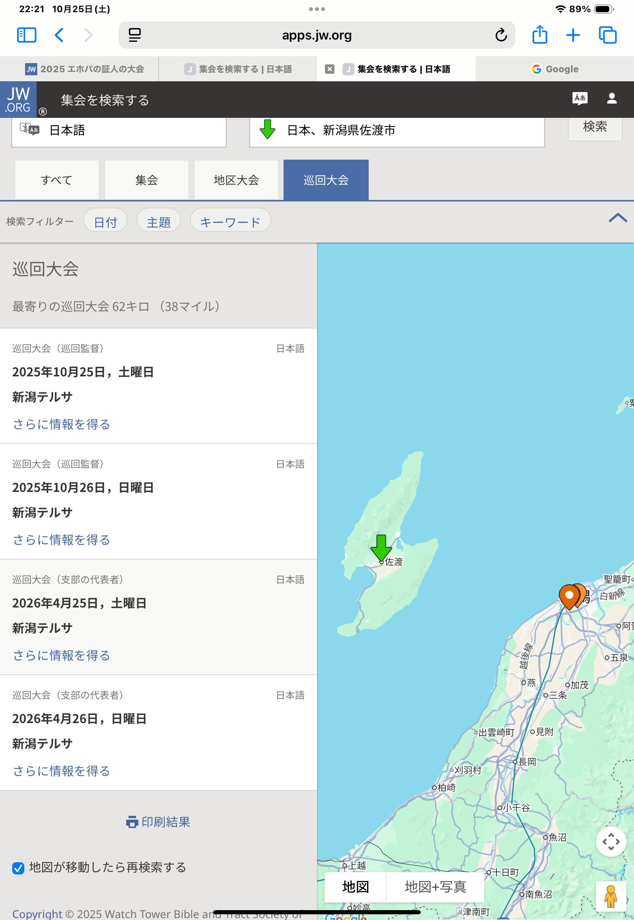Viewport: 634px width, 920px height.
Task: Switch to the 地区大会 tab
Action: coord(236,180)
